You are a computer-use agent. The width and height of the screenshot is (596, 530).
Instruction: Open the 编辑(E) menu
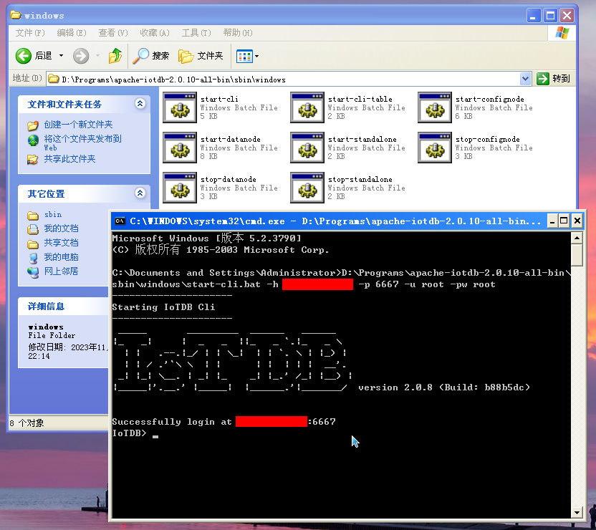click(72, 33)
